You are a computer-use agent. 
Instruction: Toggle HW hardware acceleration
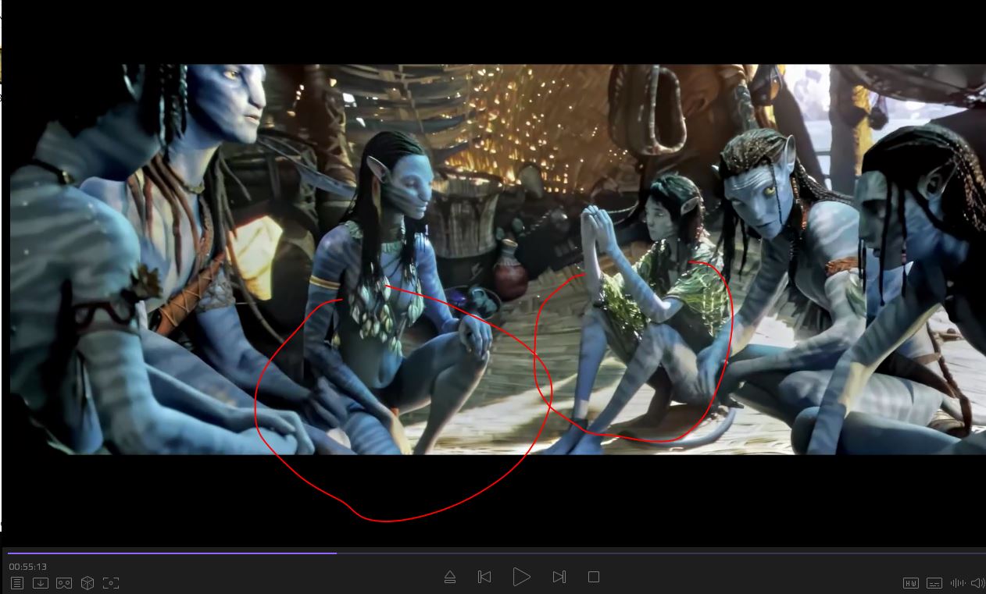(x=911, y=583)
